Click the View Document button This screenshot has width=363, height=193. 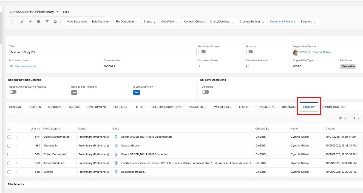(77, 22)
